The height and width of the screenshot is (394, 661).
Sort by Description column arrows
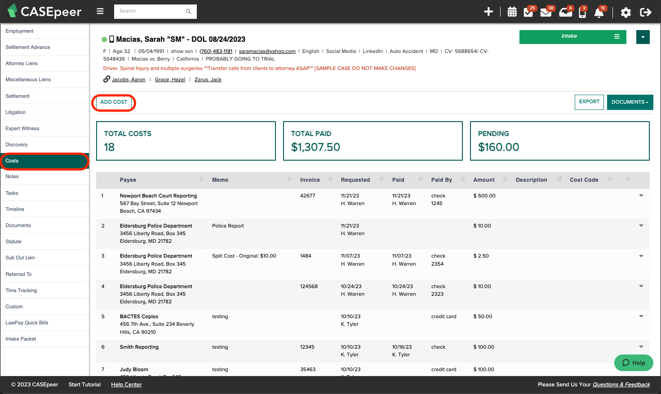pos(559,179)
